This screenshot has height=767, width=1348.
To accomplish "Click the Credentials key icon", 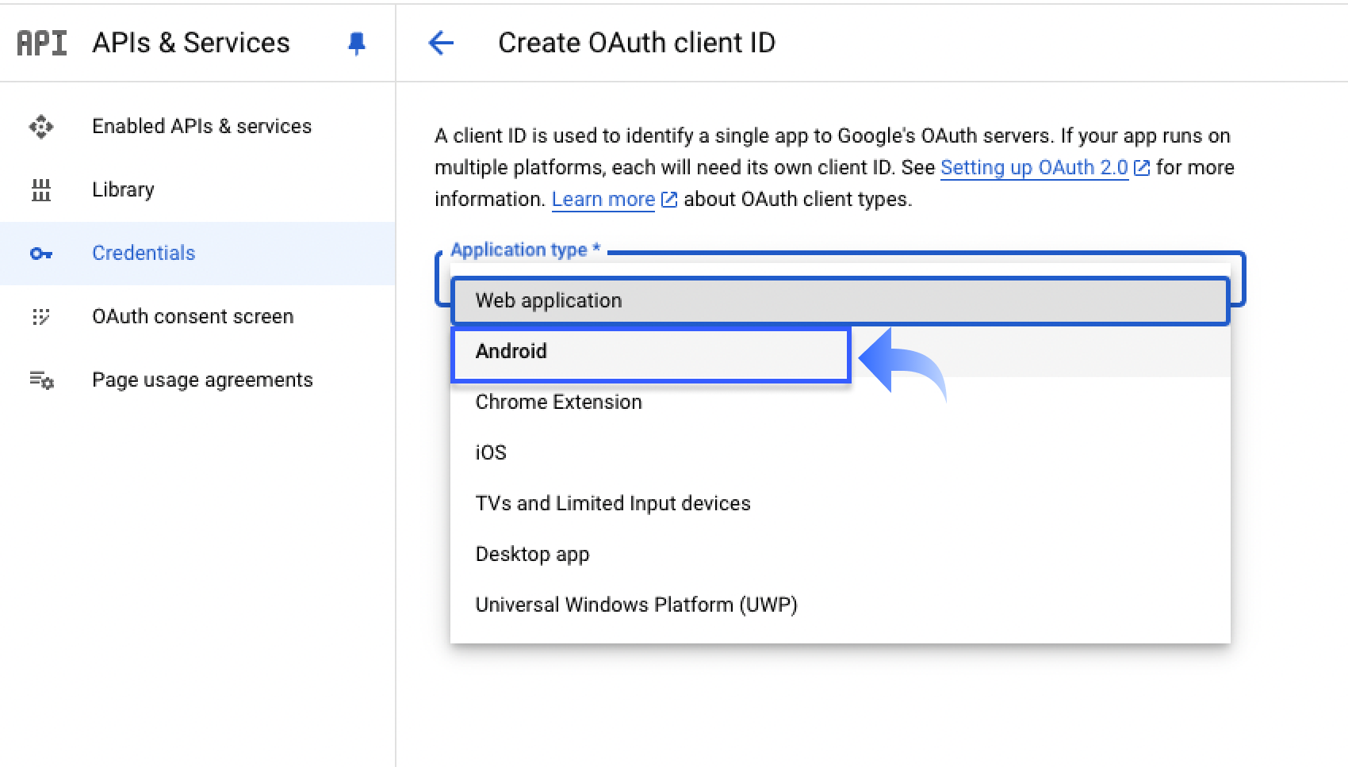I will pyautogui.click(x=41, y=254).
